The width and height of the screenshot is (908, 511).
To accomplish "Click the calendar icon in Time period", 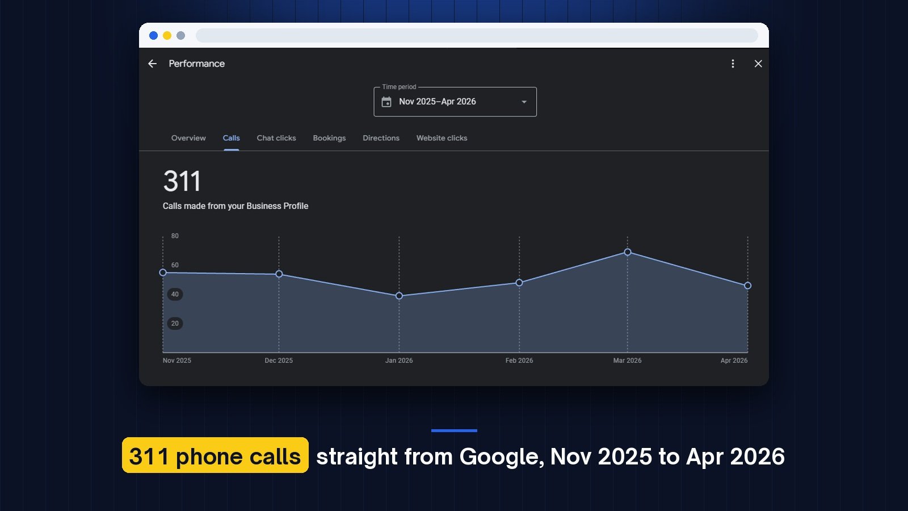I will click(x=386, y=102).
